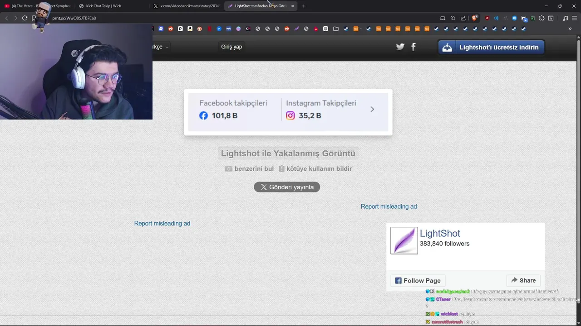The height and width of the screenshot is (326, 581).
Task: Click the Lightshot screenshot image of followers
Action: click(x=288, y=112)
